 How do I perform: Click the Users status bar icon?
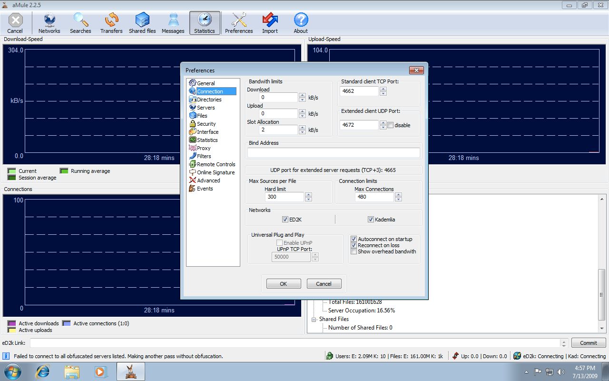329,356
